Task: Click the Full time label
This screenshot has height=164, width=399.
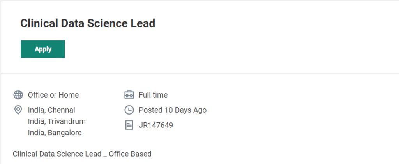Action: [153, 95]
